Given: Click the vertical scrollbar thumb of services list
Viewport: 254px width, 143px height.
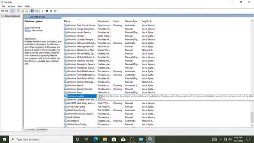Looking at the screenshot, I should pyautogui.click(x=252, y=117).
